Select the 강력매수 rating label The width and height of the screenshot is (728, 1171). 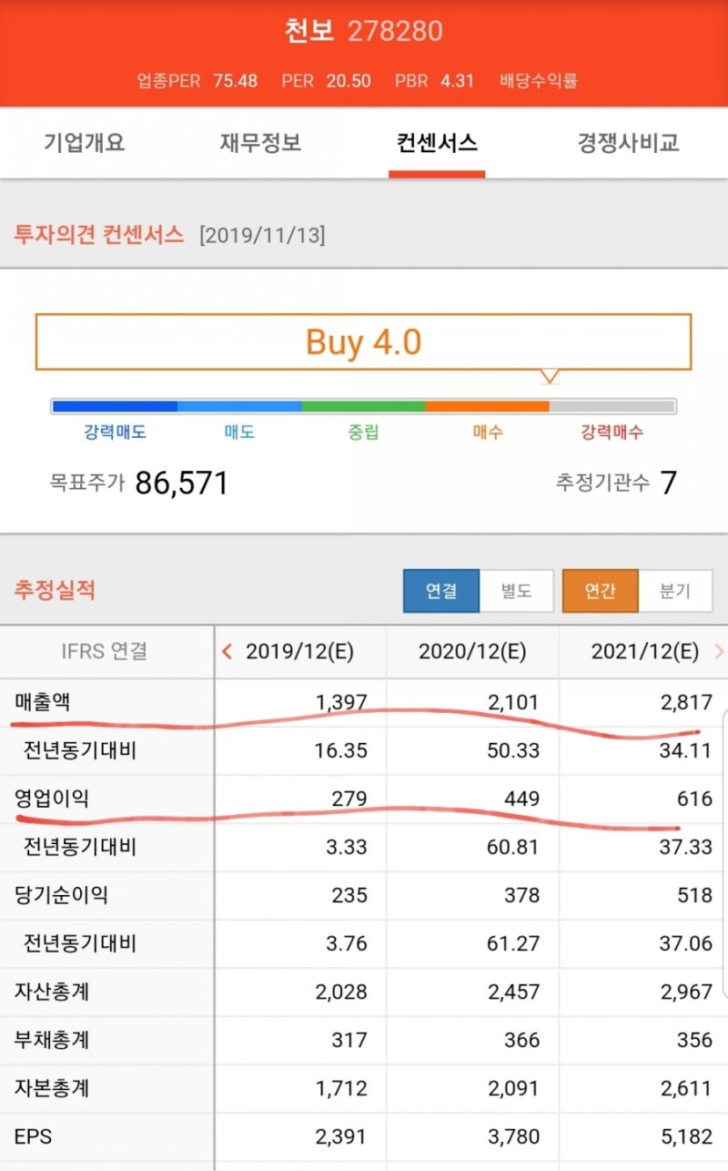[611, 433]
